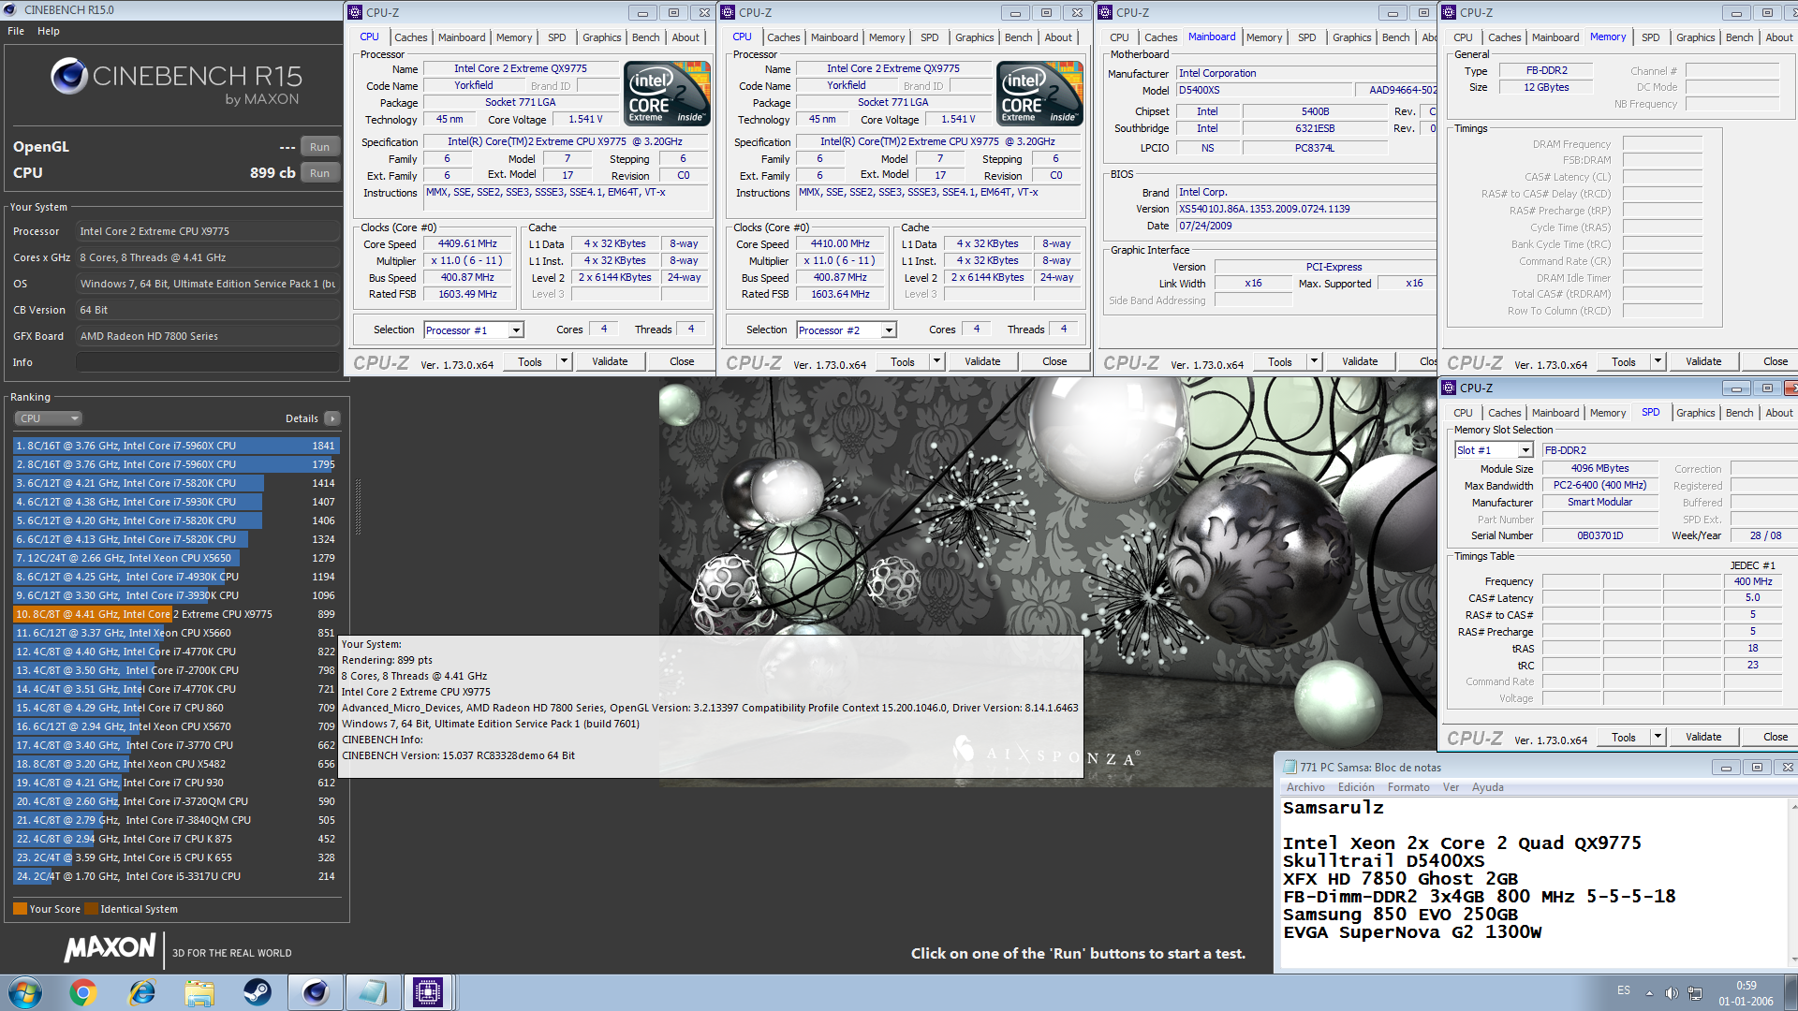
Task: Click the MAXON logo at bottom left
Action: (110, 948)
